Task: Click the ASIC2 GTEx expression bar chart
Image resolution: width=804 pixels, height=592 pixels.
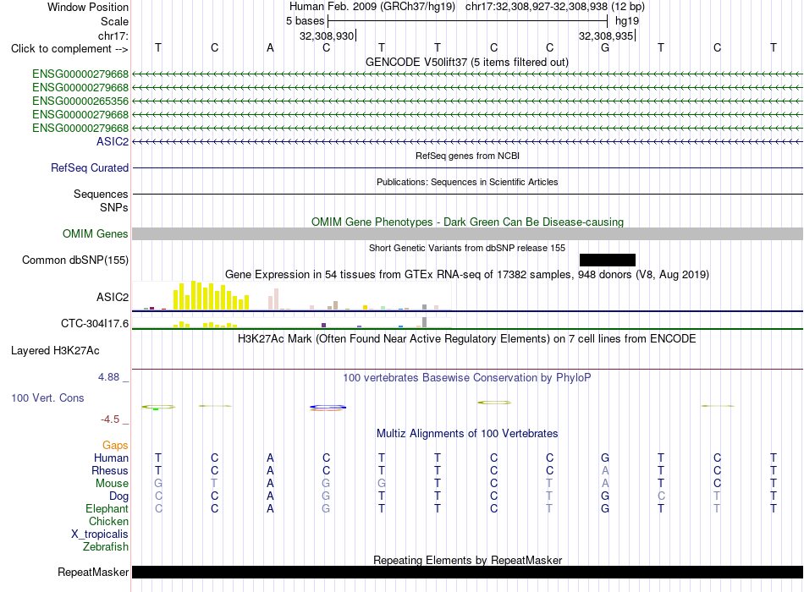Action: [x=292, y=296]
